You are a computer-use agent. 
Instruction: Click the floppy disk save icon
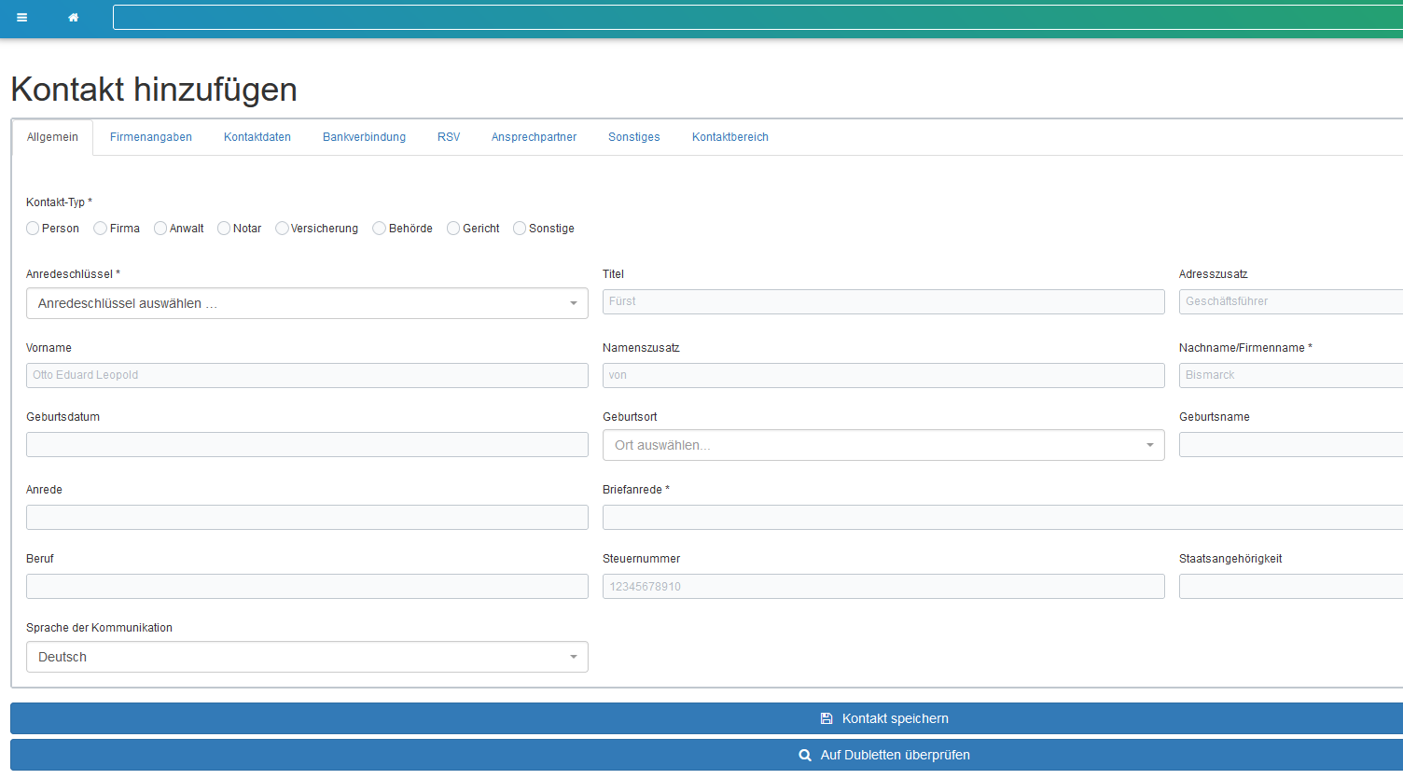click(x=827, y=718)
